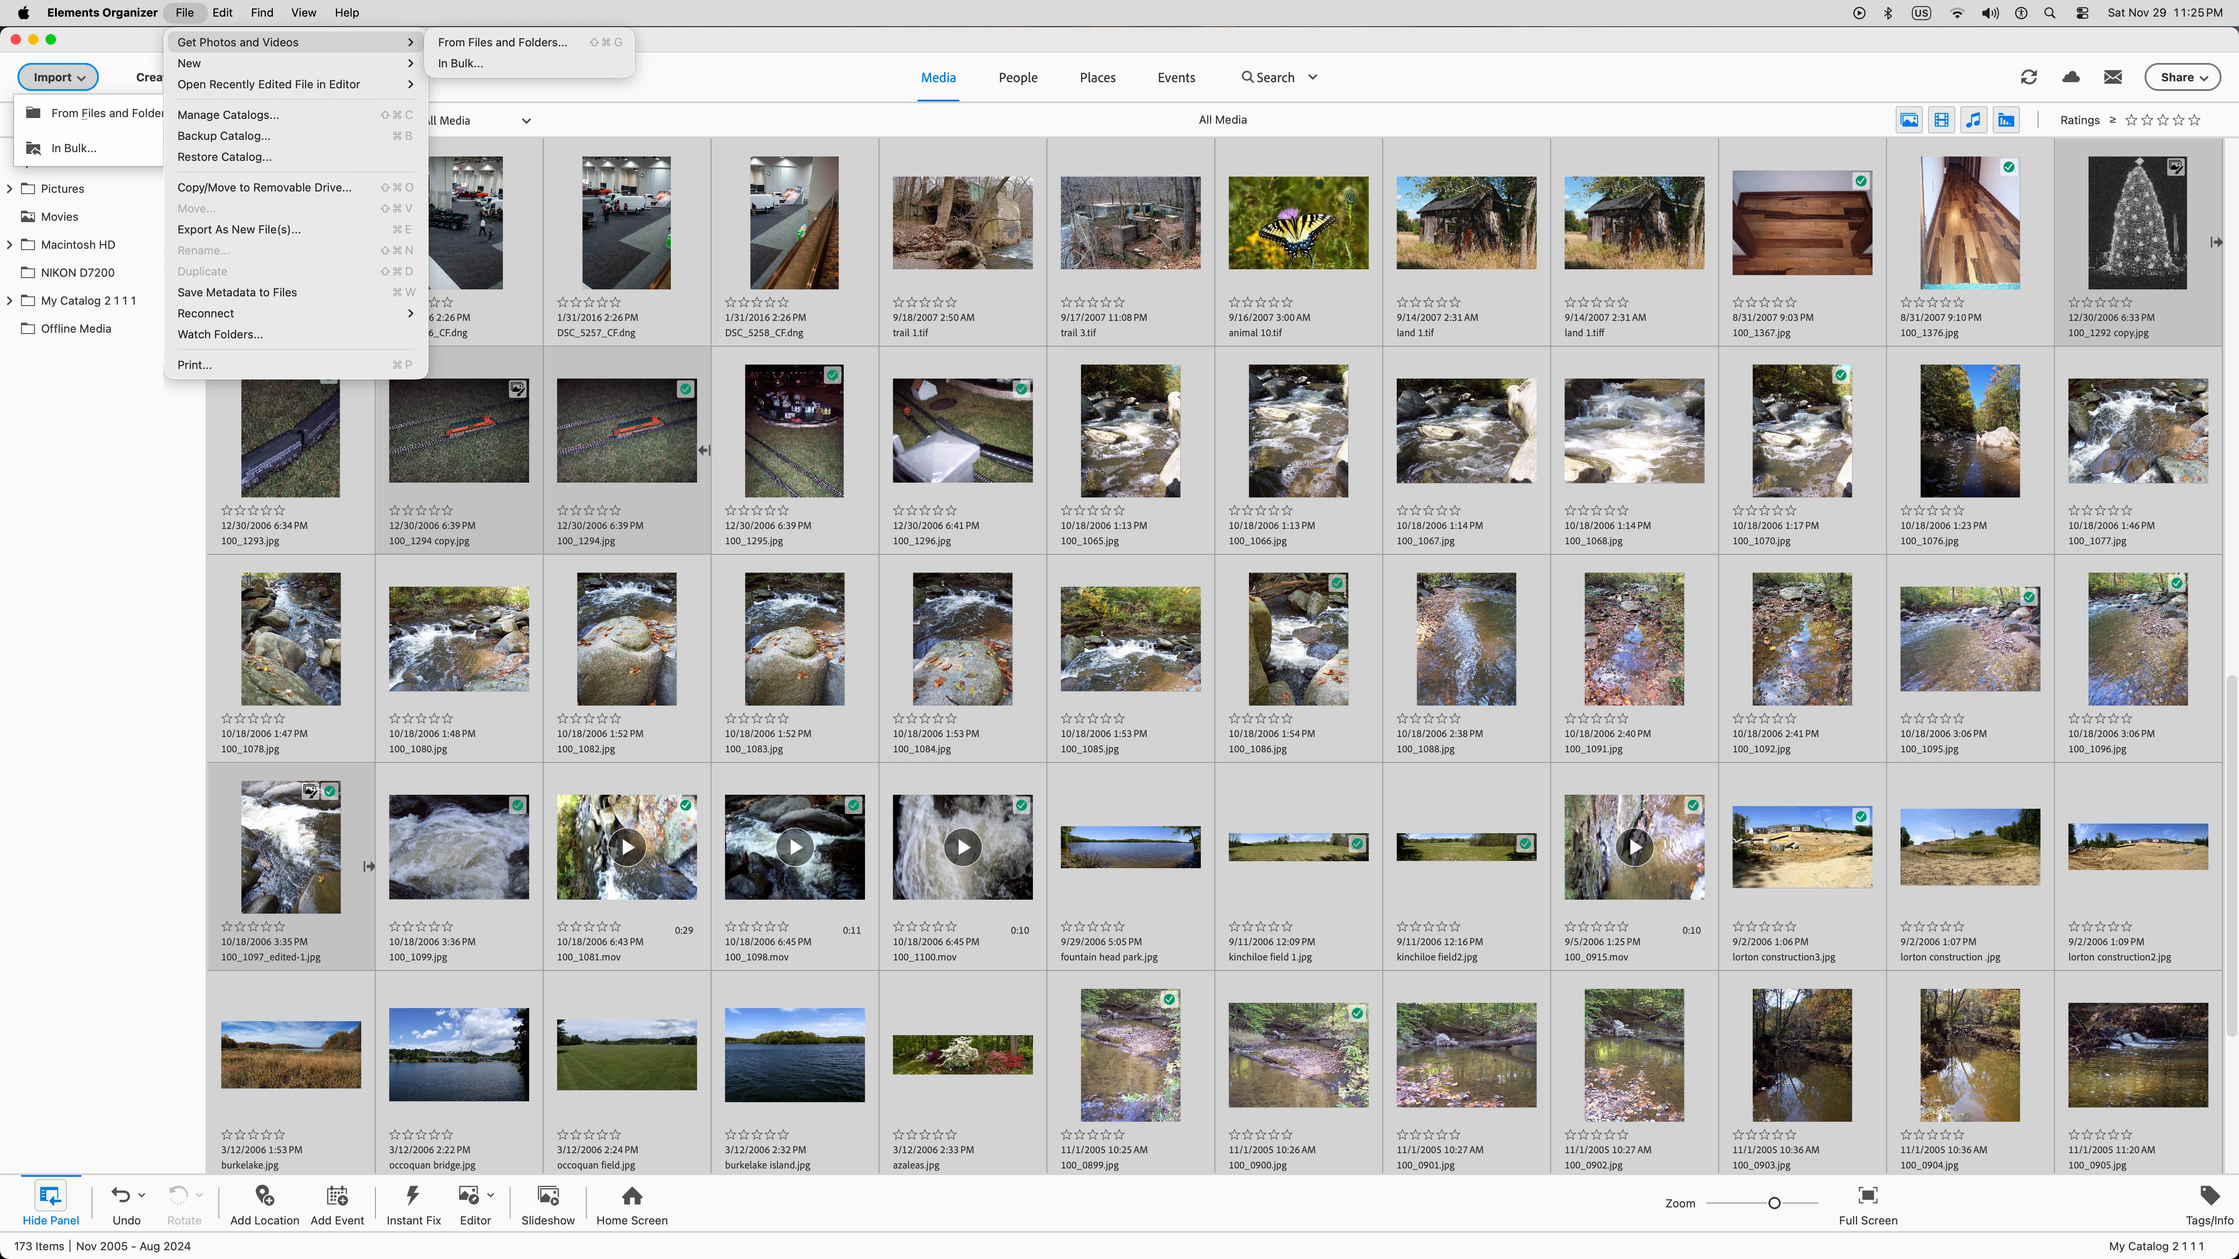
Task: Toggle the photos media type filter icon
Action: pyautogui.click(x=1909, y=120)
